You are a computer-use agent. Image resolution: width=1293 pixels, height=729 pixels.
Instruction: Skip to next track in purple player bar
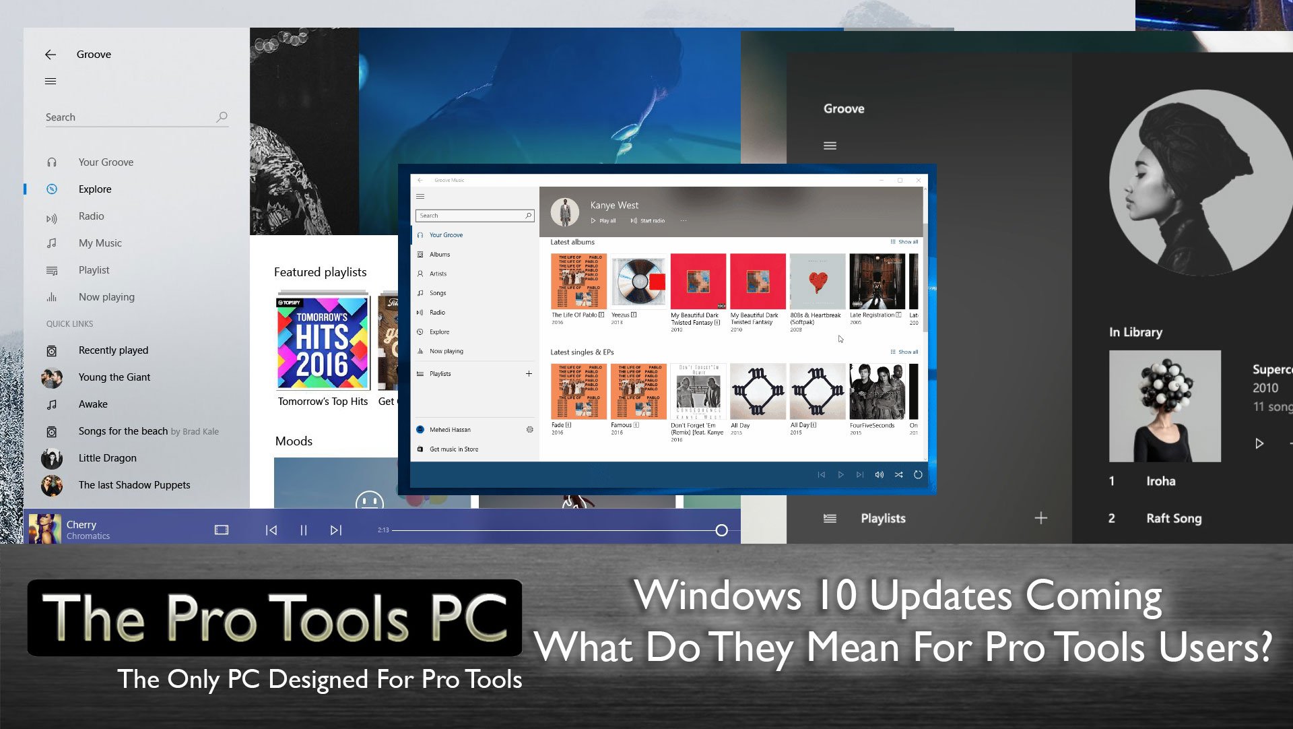[x=336, y=530]
